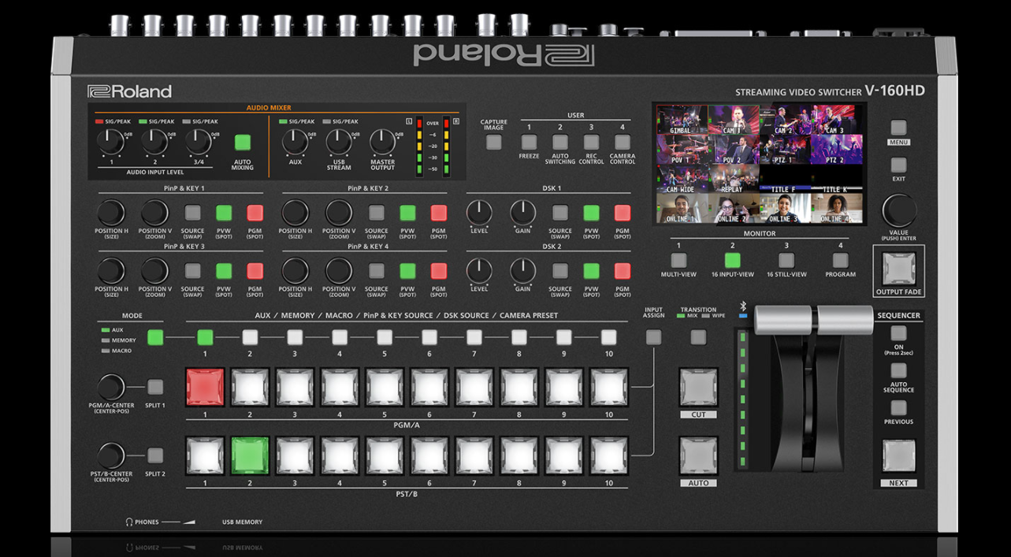Select PST/B crosspoint button 6
Screen dimensions: 1011x557
pyautogui.click(x=429, y=455)
